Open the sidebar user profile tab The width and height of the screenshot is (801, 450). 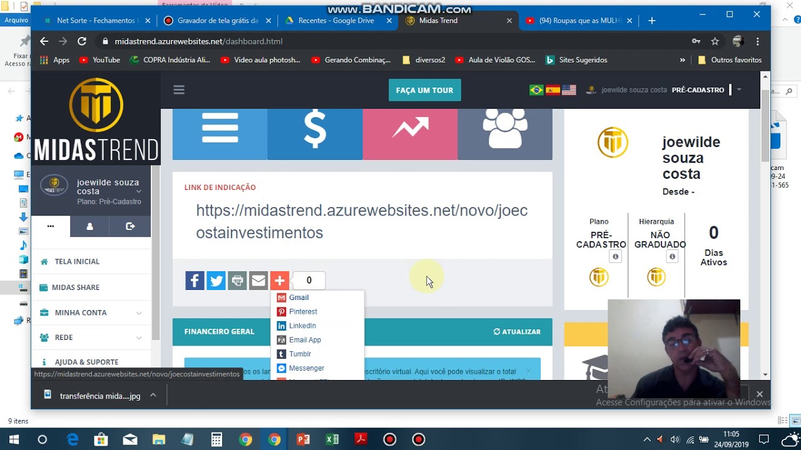[x=89, y=226]
